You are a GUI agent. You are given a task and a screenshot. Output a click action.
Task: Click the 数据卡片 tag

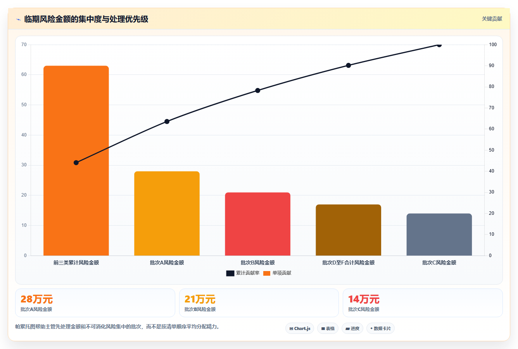(380, 328)
